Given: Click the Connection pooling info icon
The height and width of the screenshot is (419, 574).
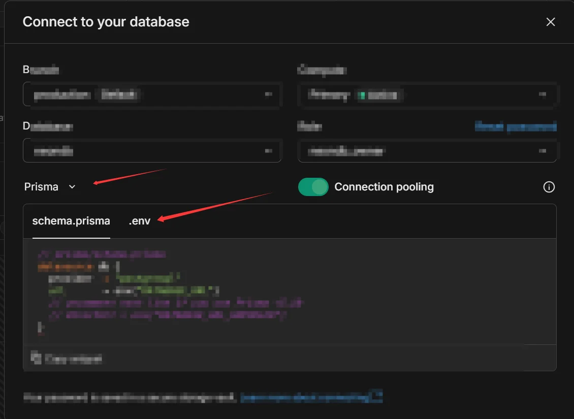Looking at the screenshot, I should pyautogui.click(x=549, y=187).
